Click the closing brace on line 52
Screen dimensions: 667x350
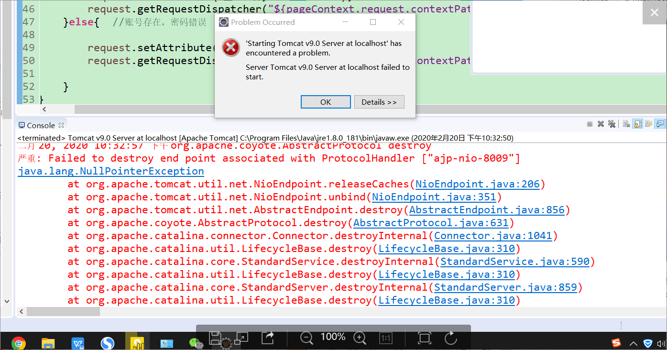pyautogui.click(x=66, y=87)
